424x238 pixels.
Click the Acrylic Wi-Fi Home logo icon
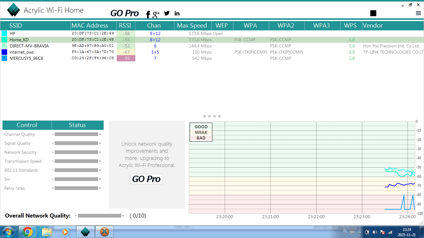click(13, 10)
